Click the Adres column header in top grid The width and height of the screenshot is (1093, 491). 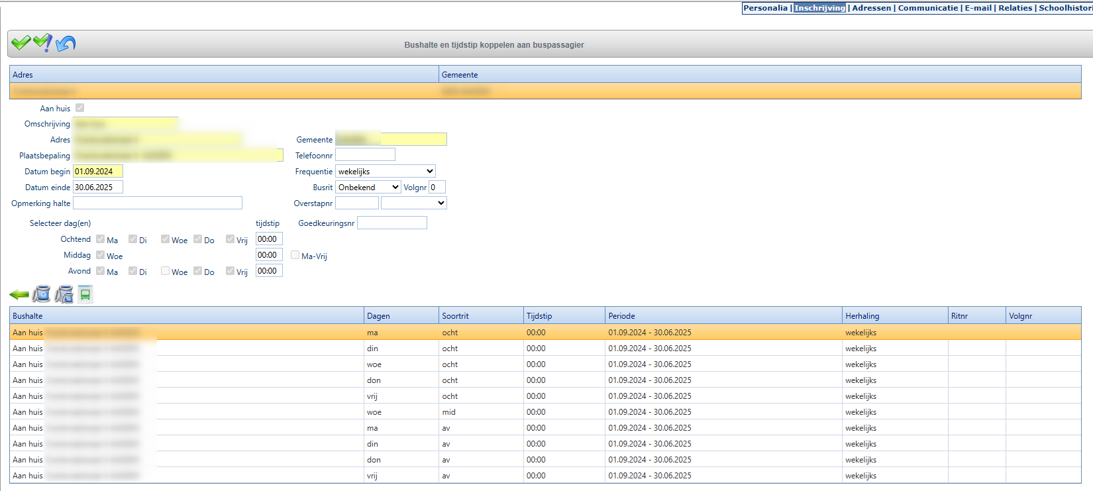[224, 74]
